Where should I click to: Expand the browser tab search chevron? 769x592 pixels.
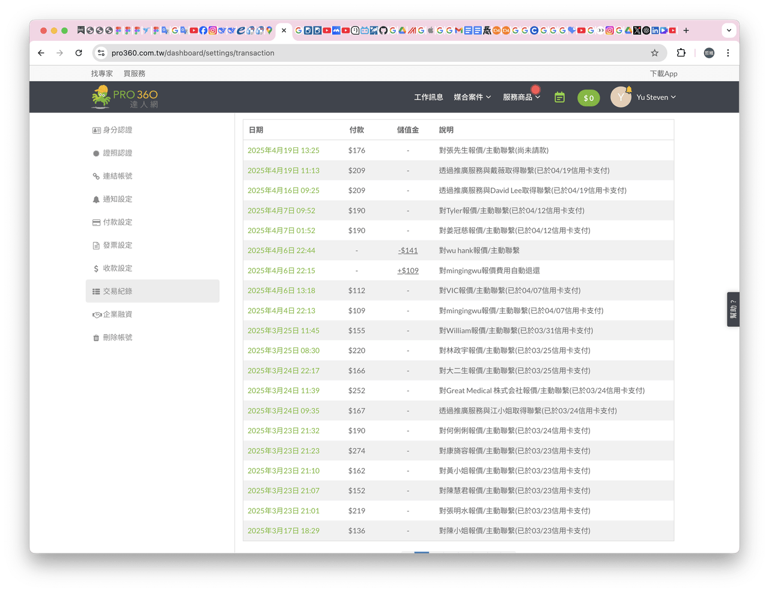[729, 30]
